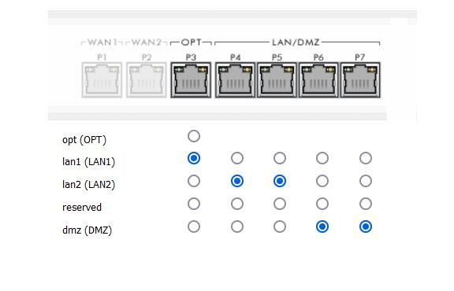Screen dimensions: 454x291
Task: Assign P4 to lan1 (LAN1)
Action: click(237, 158)
